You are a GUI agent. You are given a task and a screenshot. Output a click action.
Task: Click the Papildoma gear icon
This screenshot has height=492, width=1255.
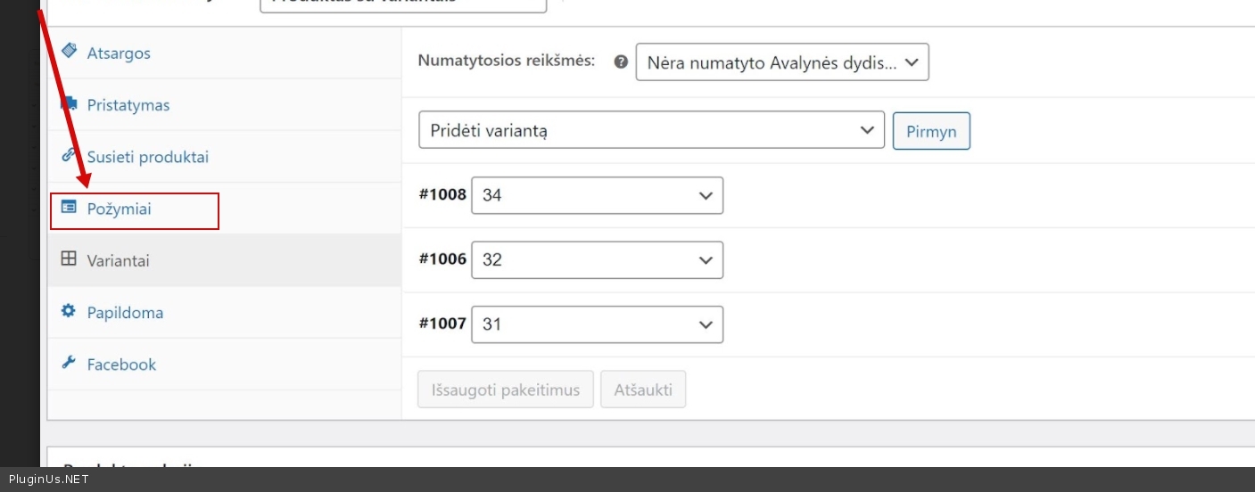69,311
